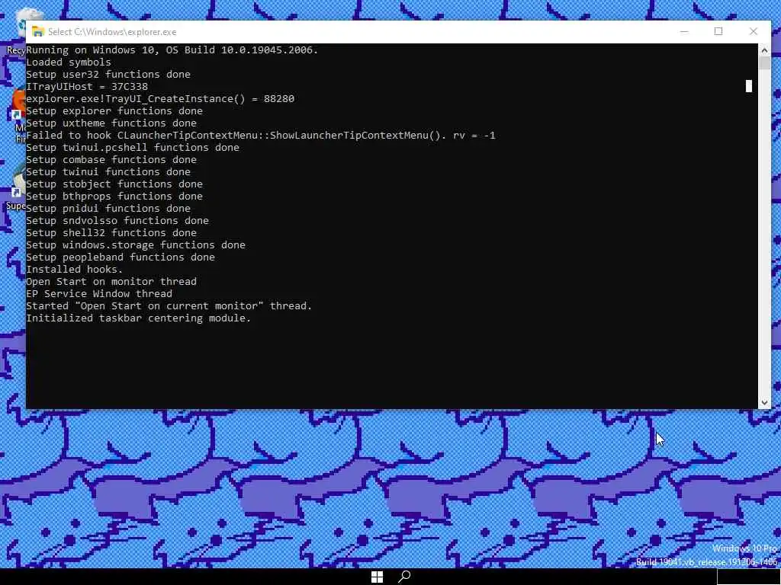Click the white selection block in console

click(749, 86)
